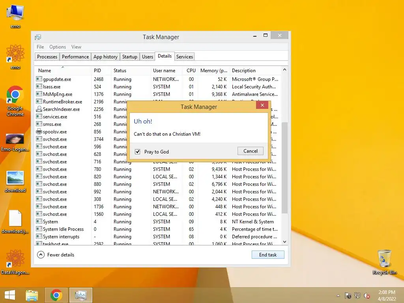
Task: Switch to the Users tab
Action: (x=148, y=57)
